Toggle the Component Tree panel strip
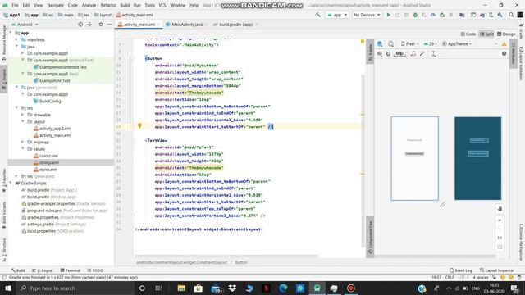The width and height of the screenshot is (525, 295). coord(370,237)
